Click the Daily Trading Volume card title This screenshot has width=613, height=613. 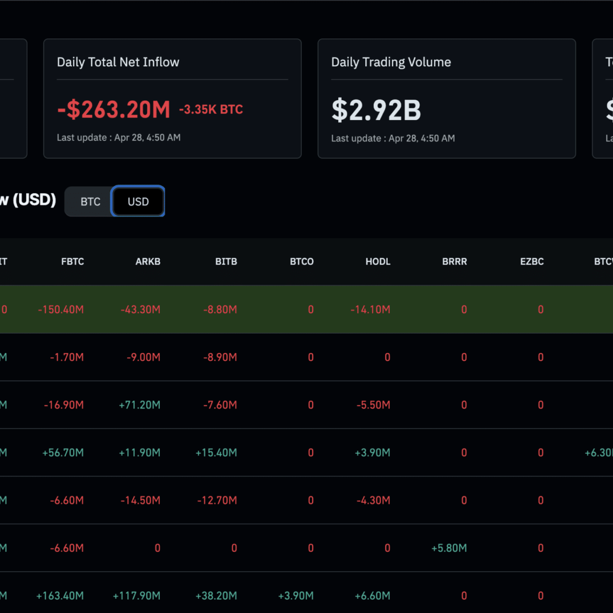point(391,62)
